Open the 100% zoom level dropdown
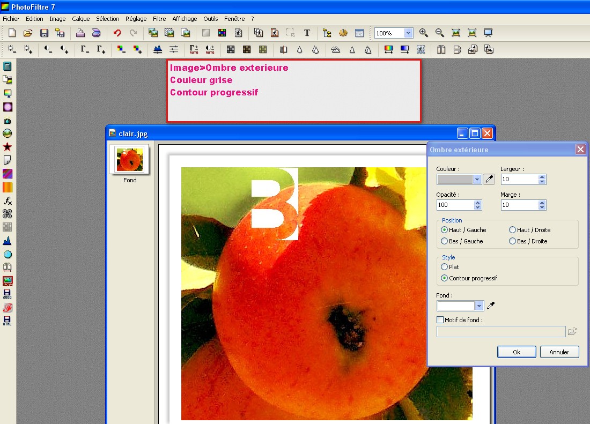 408,33
